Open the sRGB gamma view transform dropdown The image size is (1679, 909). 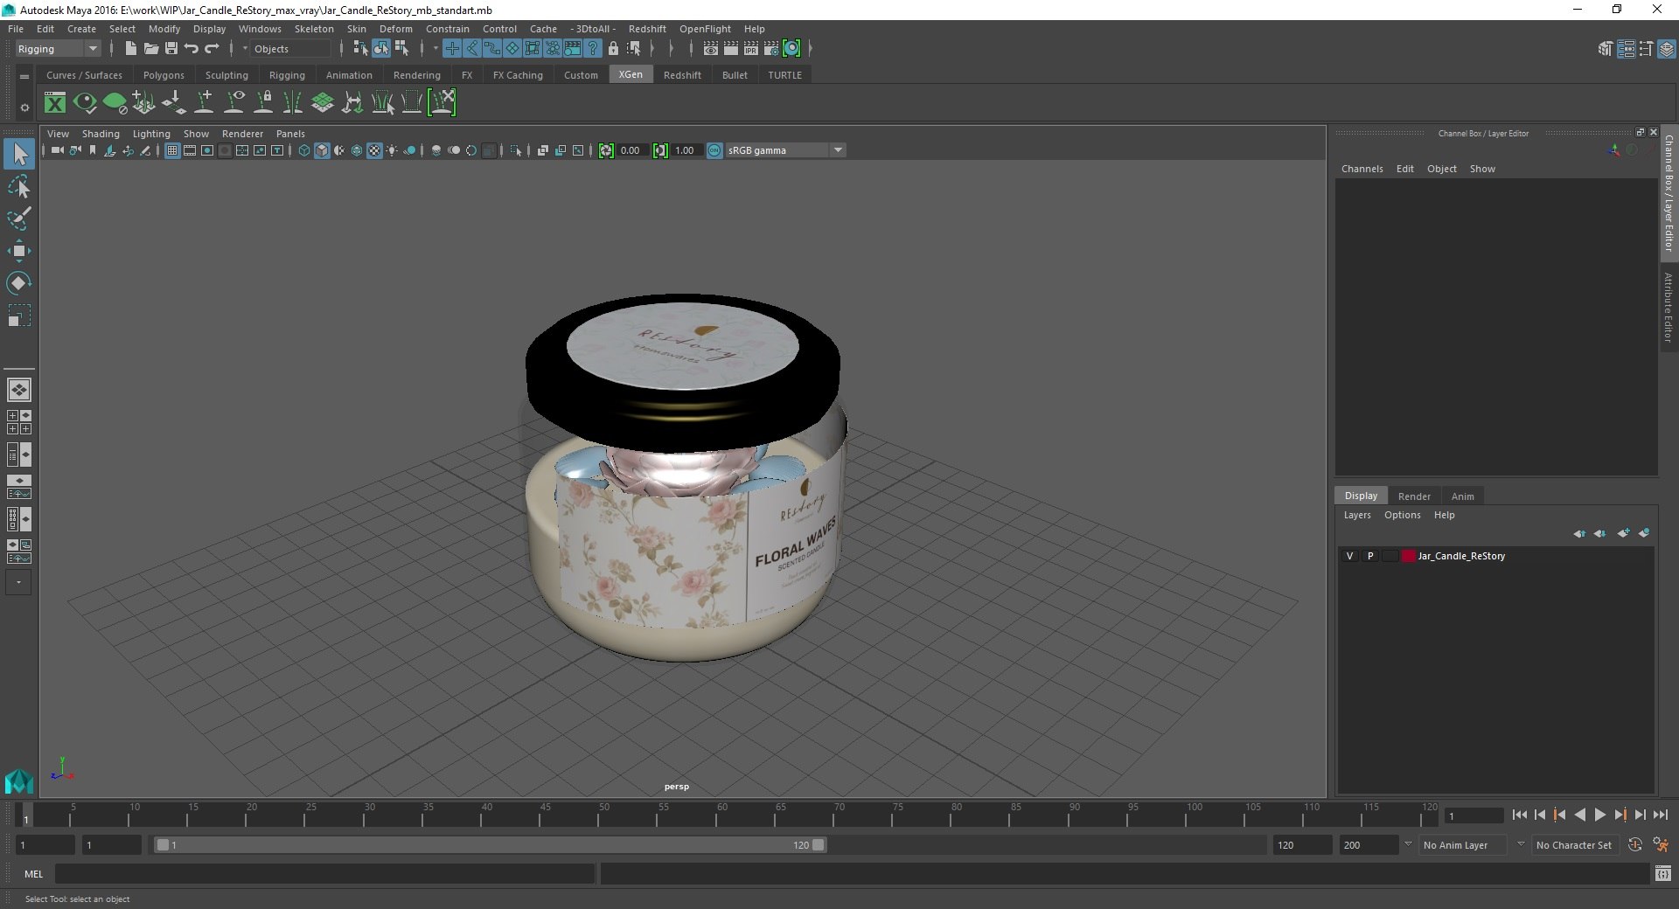(x=785, y=150)
